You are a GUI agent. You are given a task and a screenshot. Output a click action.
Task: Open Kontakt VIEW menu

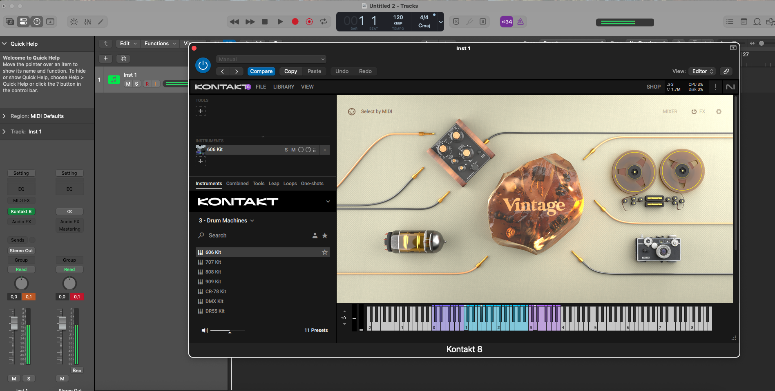[x=307, y=87]
